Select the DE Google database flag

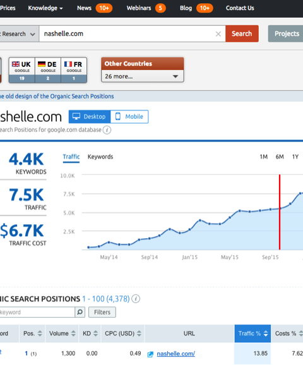48,70
